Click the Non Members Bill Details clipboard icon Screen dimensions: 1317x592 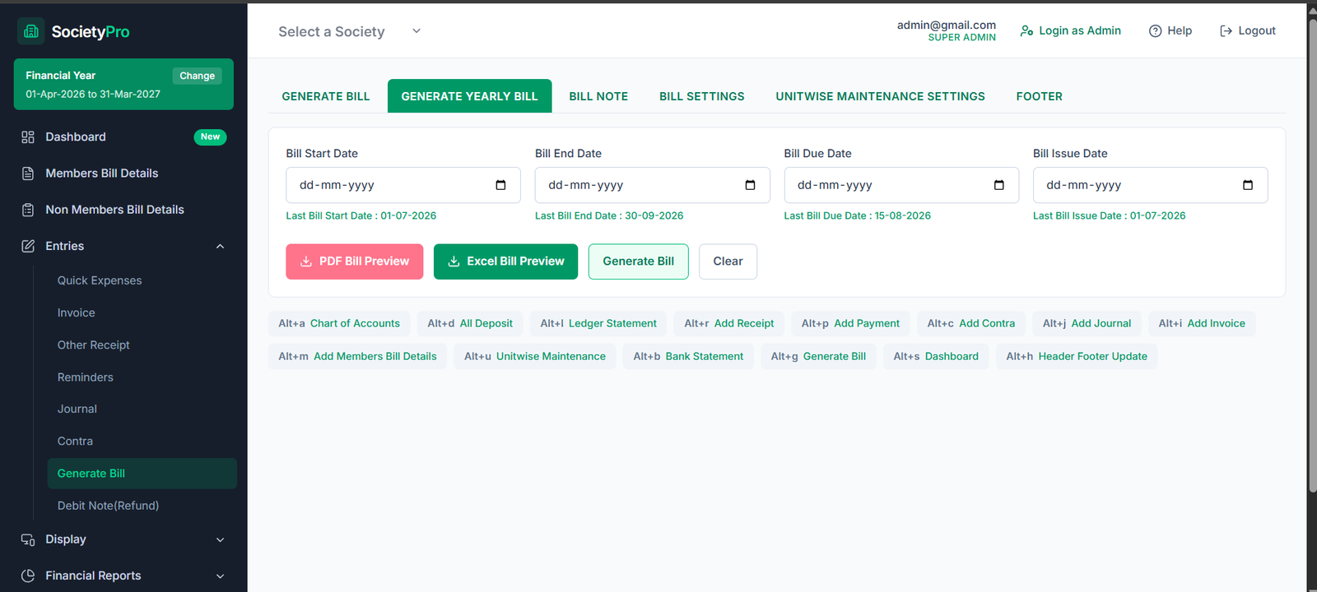click(x=28, y=210)
